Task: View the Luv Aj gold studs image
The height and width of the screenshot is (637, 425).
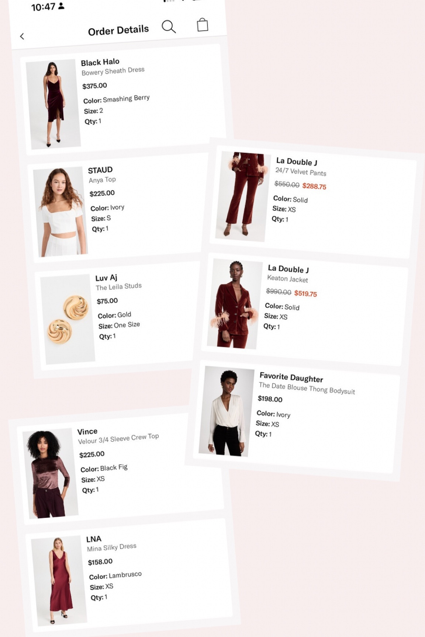Action: [68, 319]
